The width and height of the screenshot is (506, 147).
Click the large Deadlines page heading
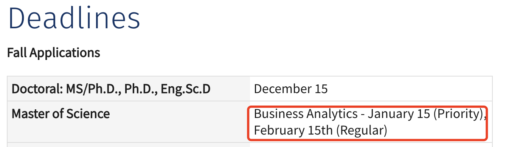click(x=74, y=18)
